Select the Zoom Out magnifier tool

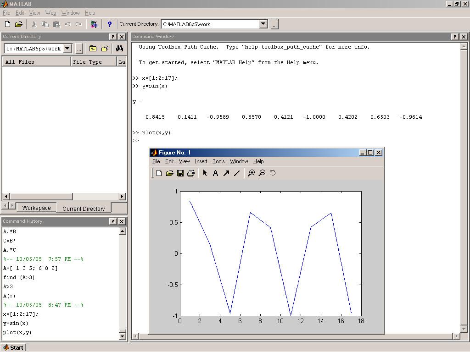[x=262, y=173]
